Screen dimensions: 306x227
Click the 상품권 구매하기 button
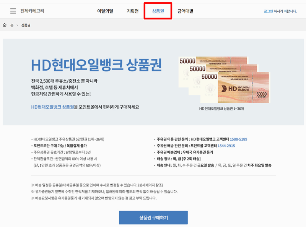click(153, 218)
